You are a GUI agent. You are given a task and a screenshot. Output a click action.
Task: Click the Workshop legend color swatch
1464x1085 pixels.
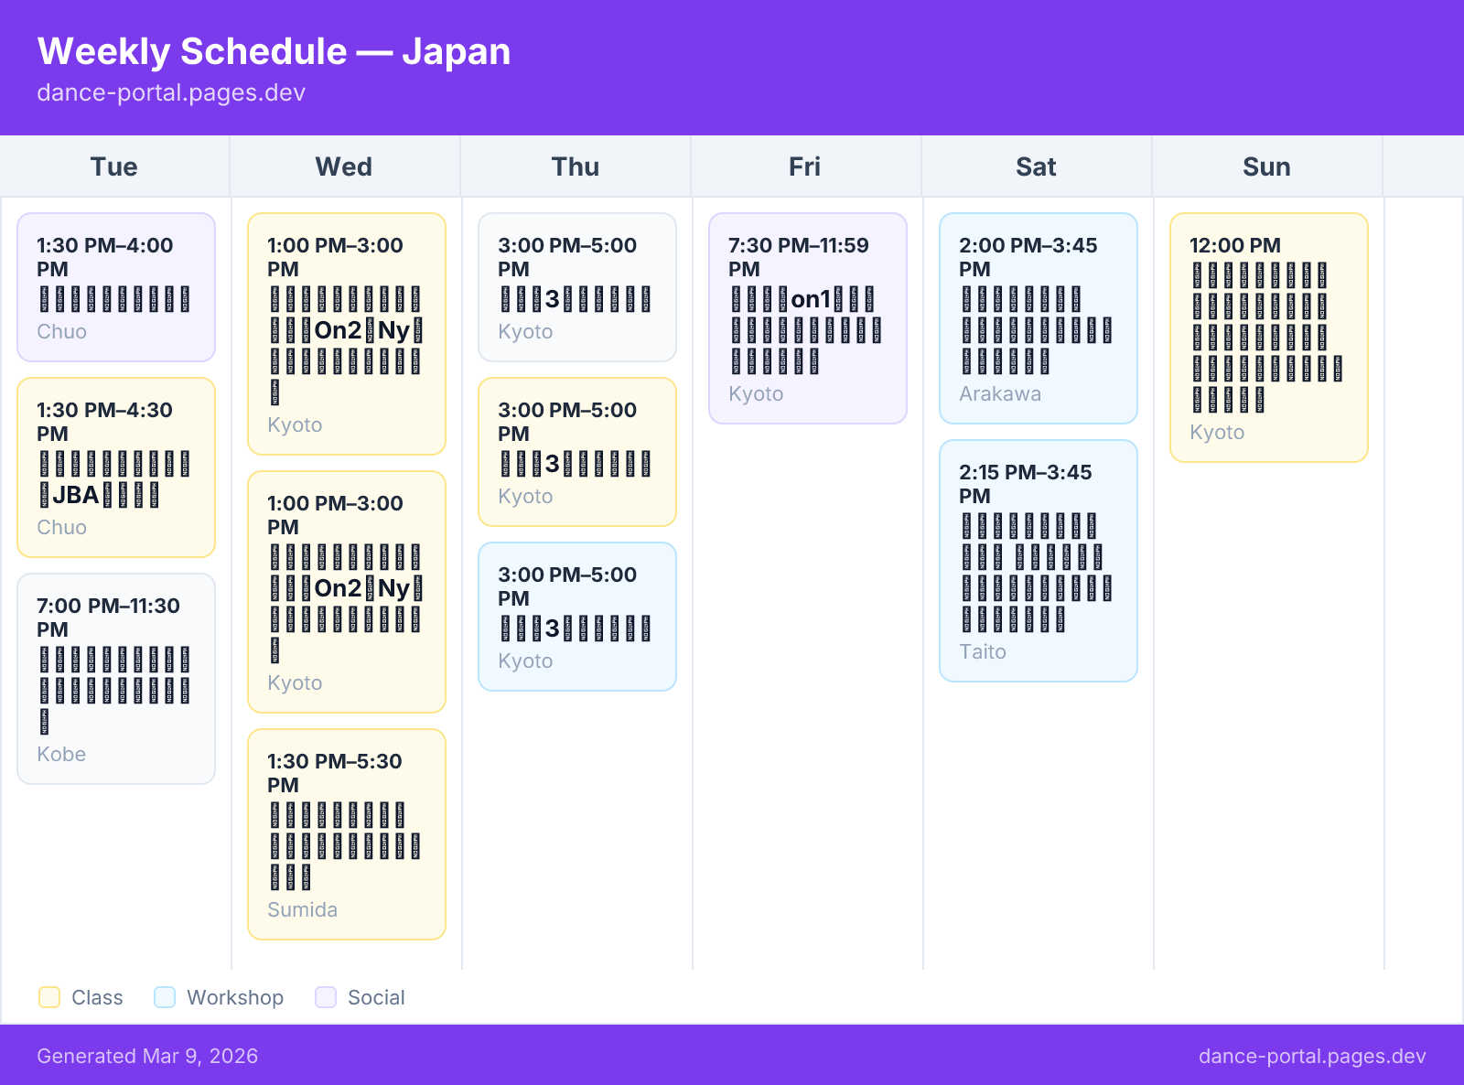tap(165, 997)
